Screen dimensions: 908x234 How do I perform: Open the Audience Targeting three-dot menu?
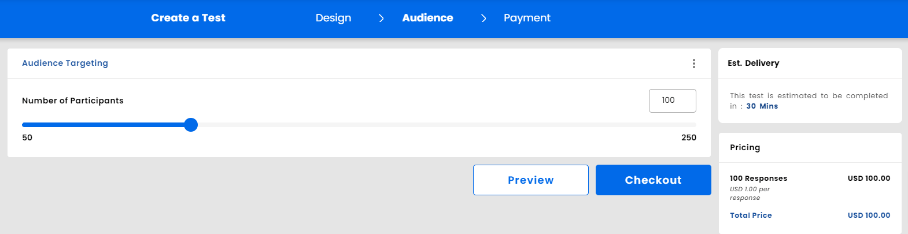[694, 64]
